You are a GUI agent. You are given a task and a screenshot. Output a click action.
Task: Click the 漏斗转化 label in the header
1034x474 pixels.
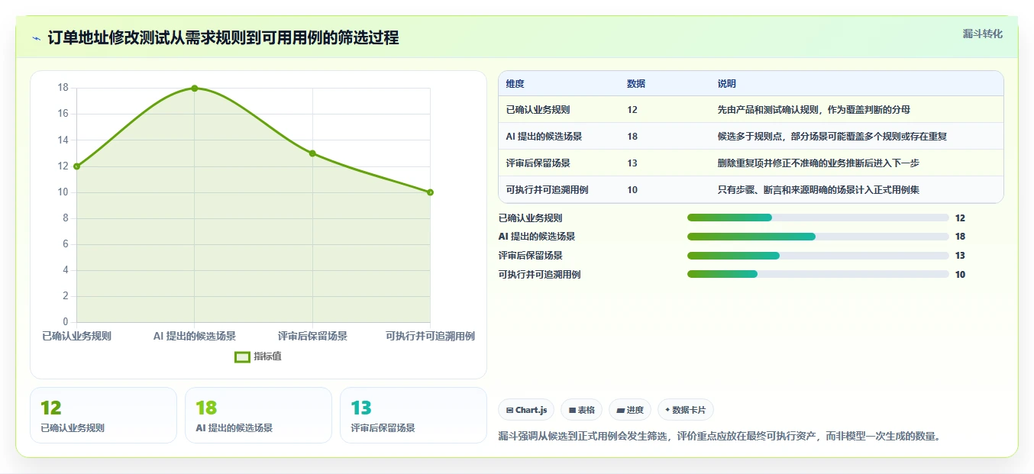tap(982, 34)
